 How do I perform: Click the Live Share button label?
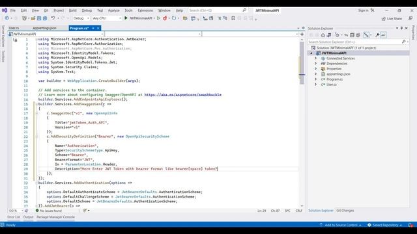(394, 19)
